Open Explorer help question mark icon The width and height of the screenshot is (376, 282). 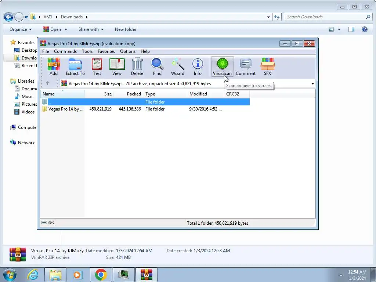365,29
